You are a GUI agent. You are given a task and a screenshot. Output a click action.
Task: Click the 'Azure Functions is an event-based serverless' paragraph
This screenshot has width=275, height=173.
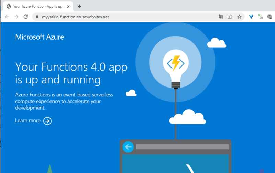(64, 101)
